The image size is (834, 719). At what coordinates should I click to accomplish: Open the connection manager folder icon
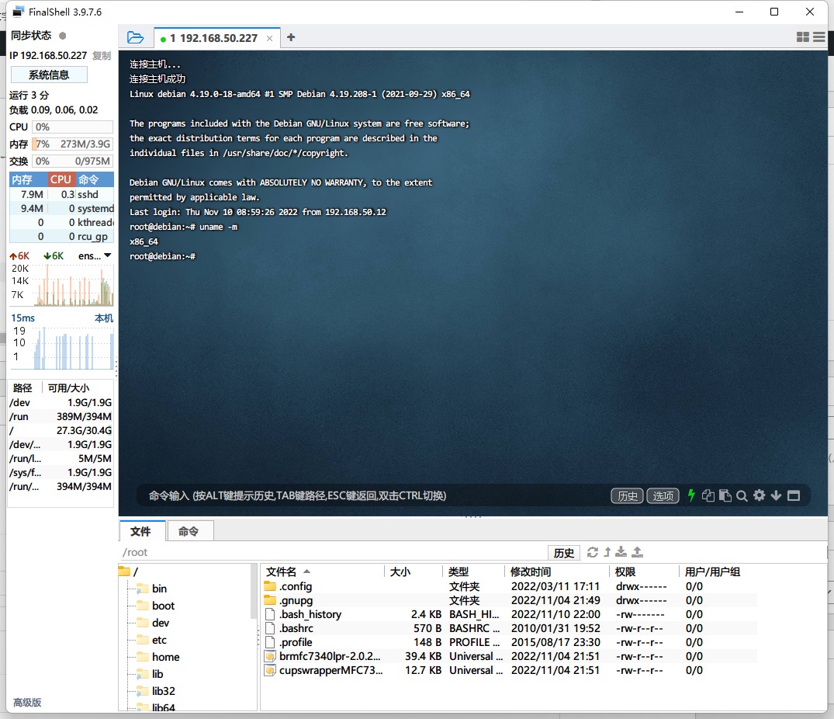point(135,37)
